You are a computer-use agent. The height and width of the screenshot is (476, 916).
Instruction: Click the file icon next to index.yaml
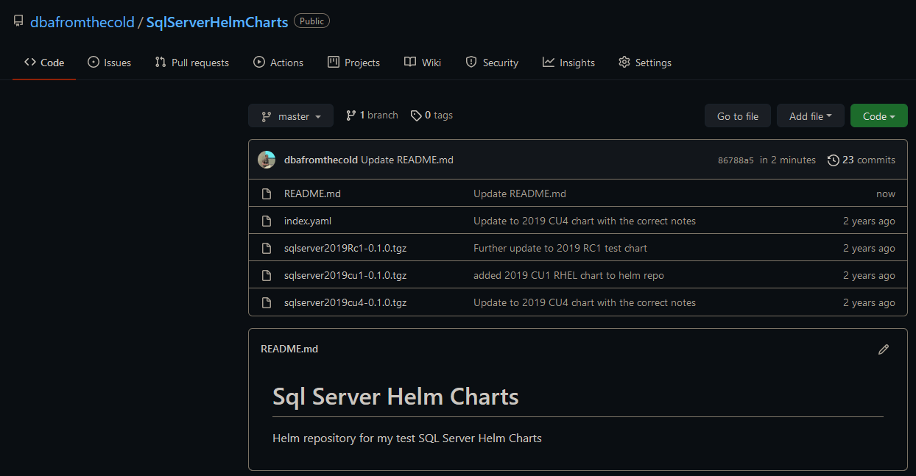tap(267, 221)
